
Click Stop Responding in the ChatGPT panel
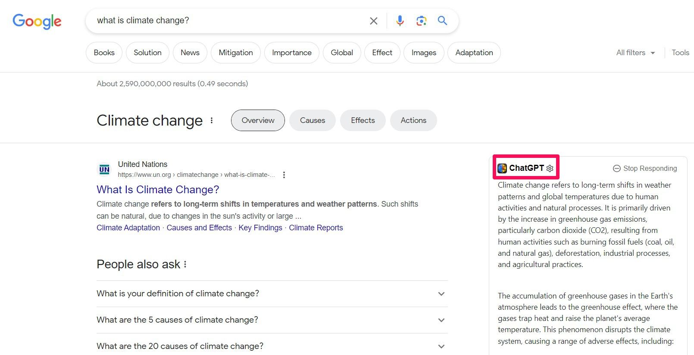(644, 168)
